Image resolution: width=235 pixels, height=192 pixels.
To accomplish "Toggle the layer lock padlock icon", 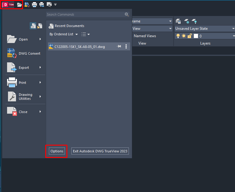I will click(x=189, y=36).
